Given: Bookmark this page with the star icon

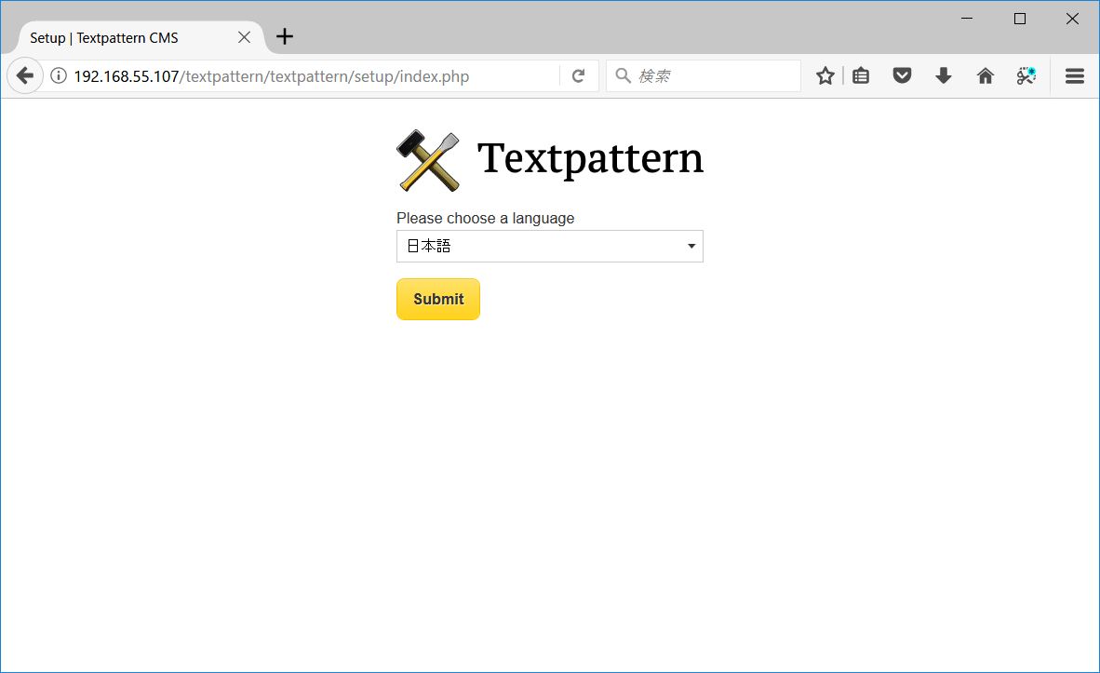Looking at the screenshot, I should pyautogui.click(x=825, y=75).
